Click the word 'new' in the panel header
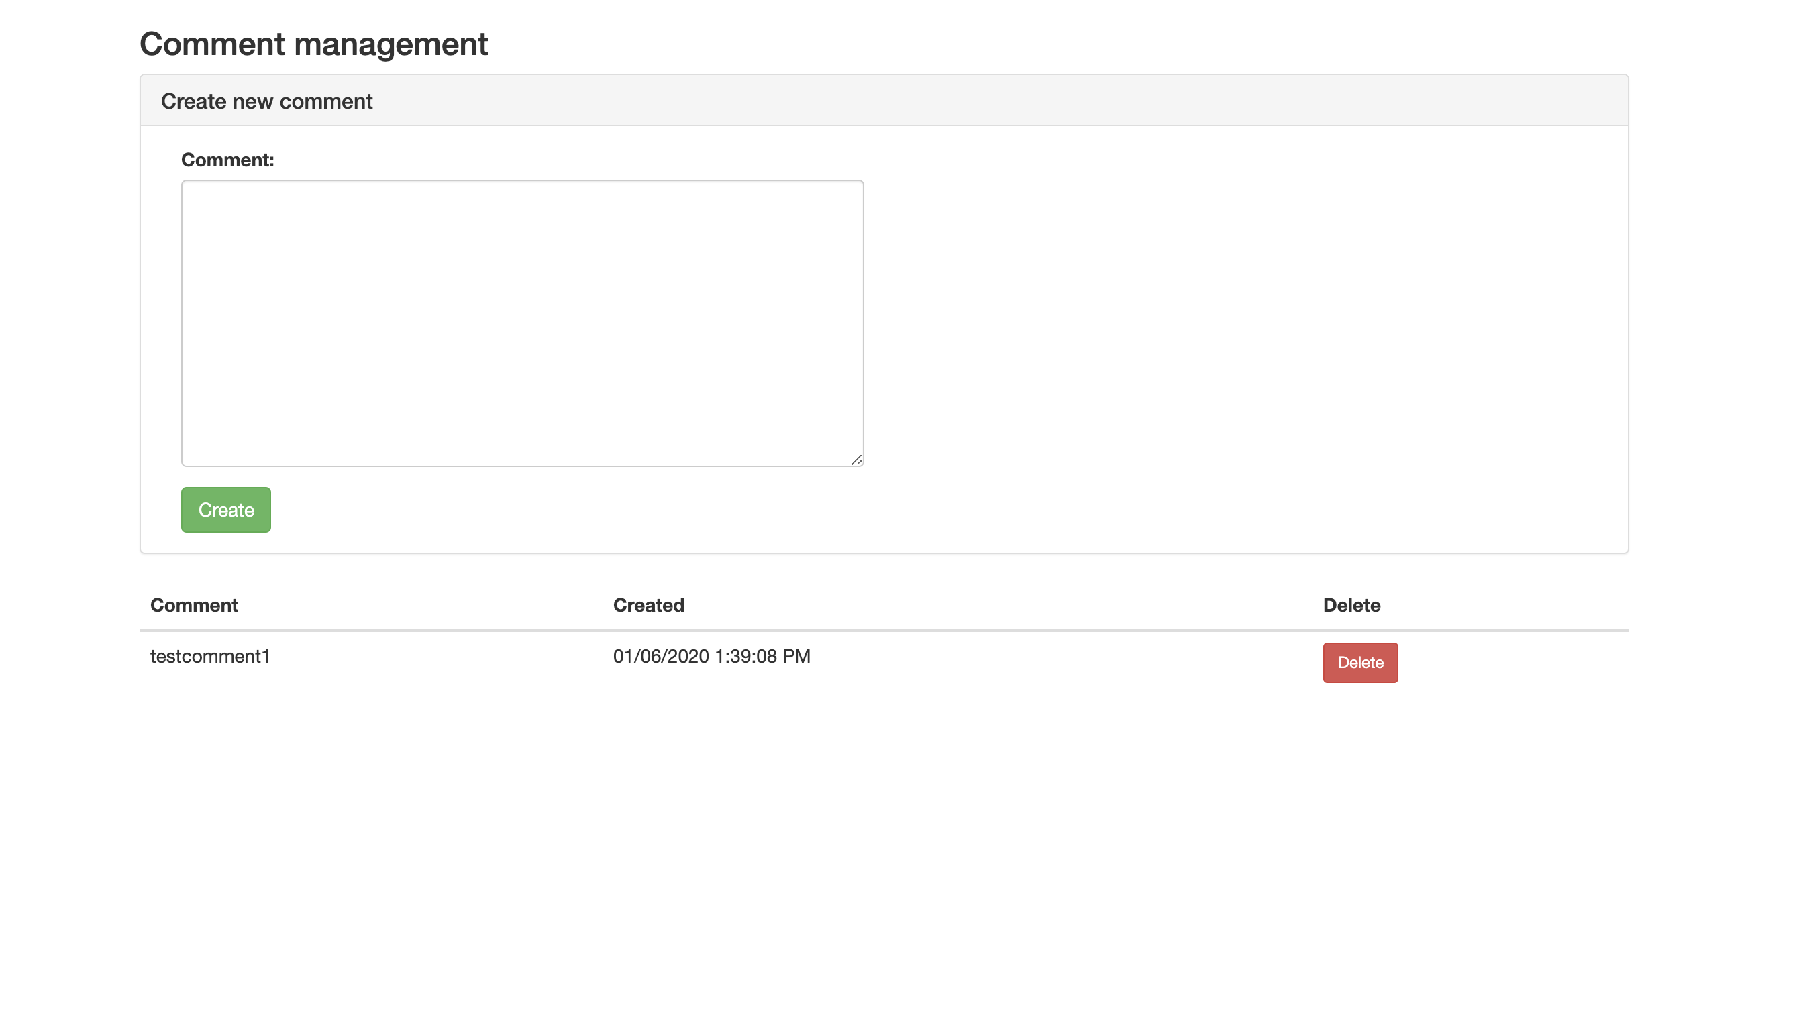The width and height of the screenshot is (1801, 1017). [253, 101]
